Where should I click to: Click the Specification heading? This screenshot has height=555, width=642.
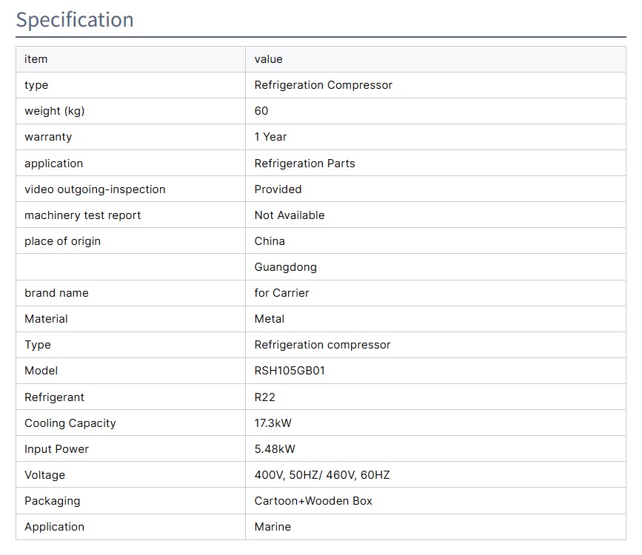click(x=75, y=19)
